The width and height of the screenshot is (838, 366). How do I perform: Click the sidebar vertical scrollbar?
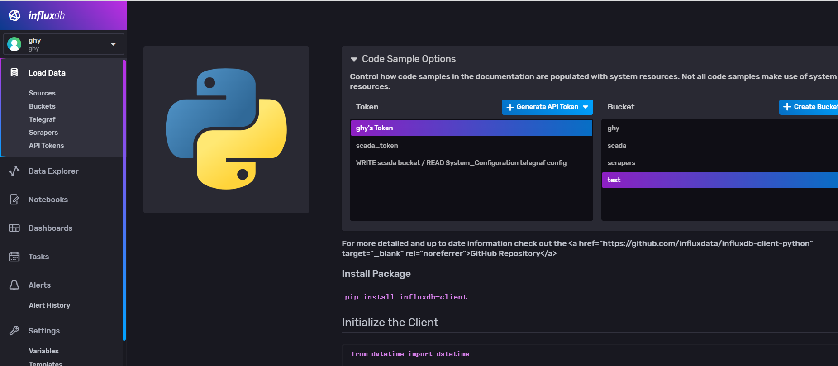(x=124, y=199)
